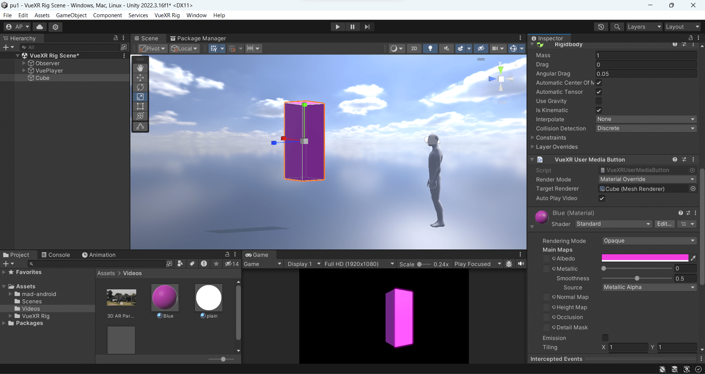Open Rendering Mode Opaque dropdown
705x374 pixels.
pos(649,241)
